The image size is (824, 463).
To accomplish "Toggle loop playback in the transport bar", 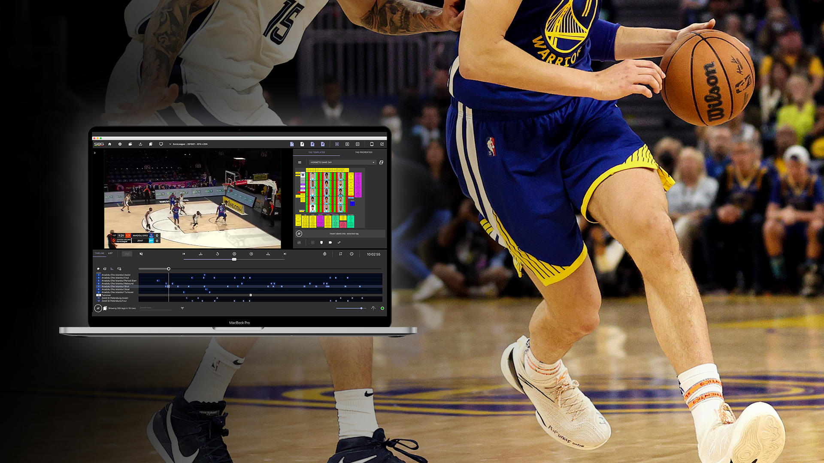I will coord(341,254).
